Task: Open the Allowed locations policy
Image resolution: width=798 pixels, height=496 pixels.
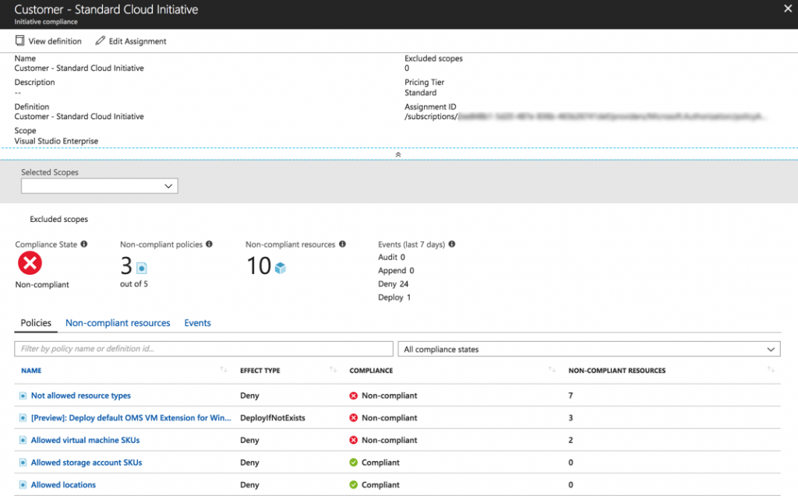Action: tap(63, 485)
